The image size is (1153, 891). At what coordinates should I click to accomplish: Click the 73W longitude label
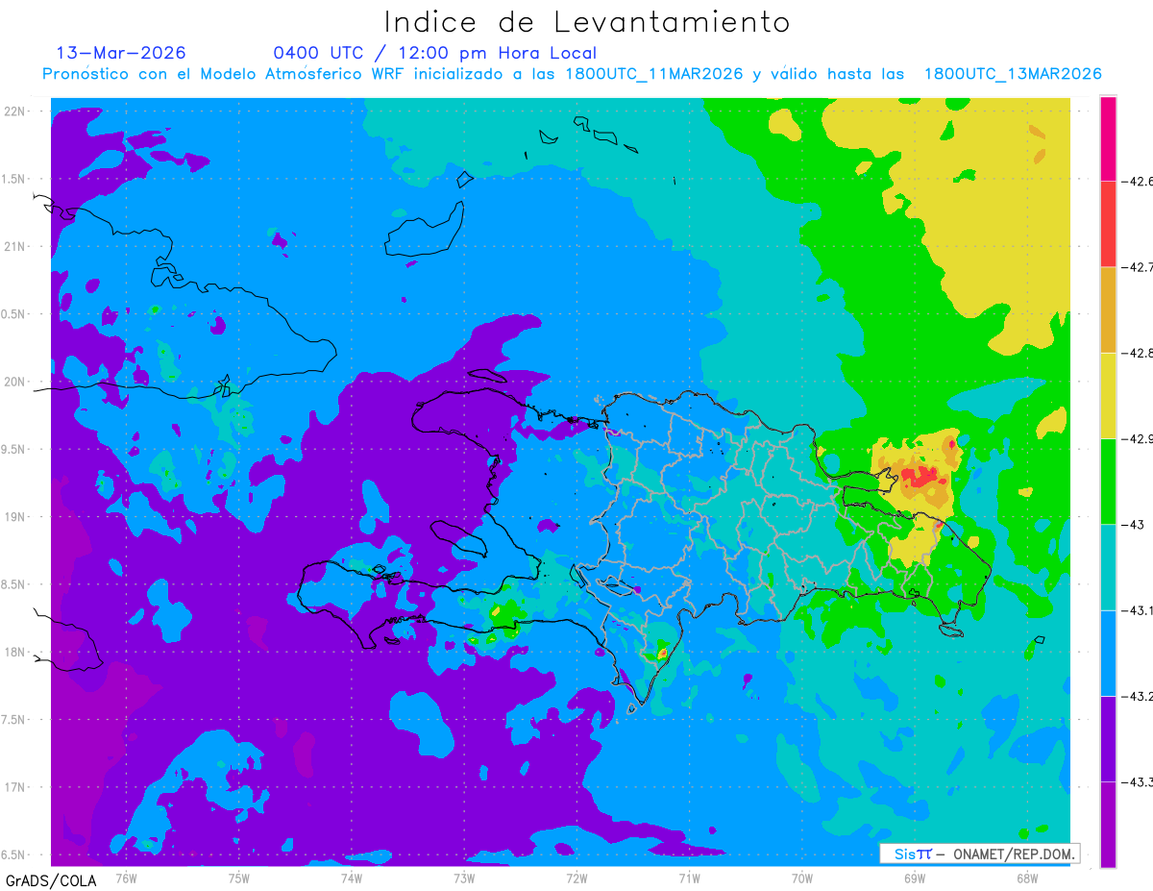464,879
